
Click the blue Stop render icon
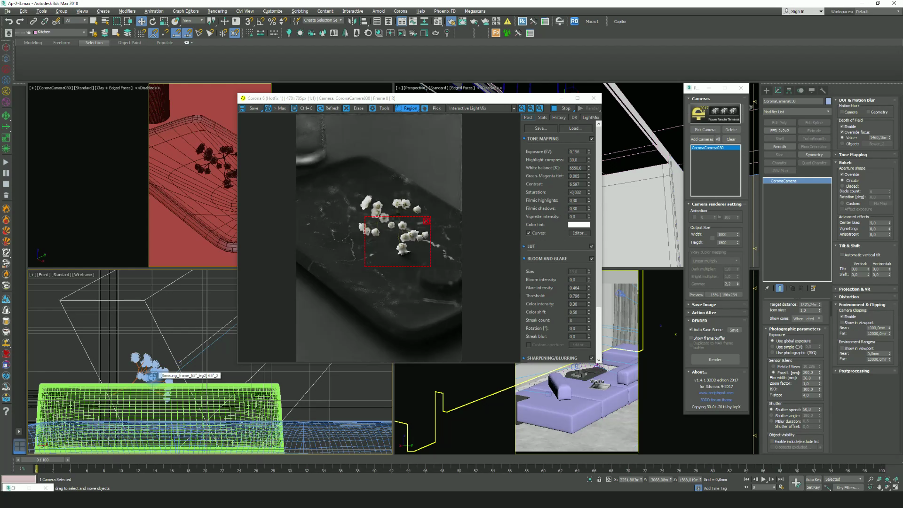point(554,108)
